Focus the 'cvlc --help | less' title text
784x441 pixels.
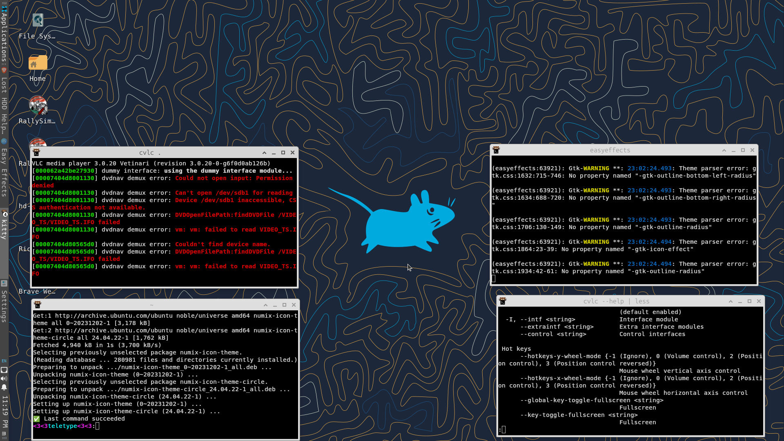pos(616,301)
